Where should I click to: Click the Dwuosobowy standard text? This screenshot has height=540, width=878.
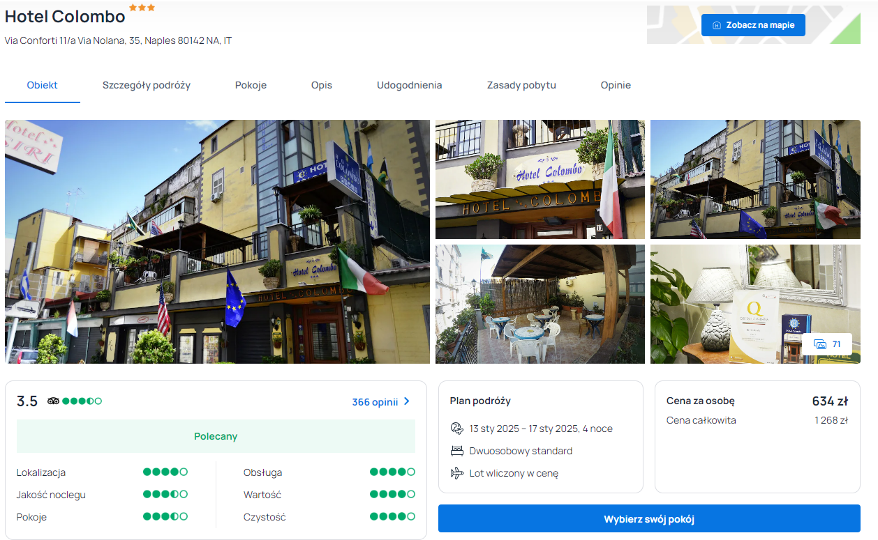click(521, 451)
